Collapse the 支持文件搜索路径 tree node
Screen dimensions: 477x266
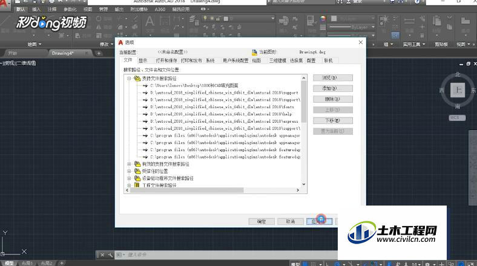pyautogui.click(x=129, y=79)
